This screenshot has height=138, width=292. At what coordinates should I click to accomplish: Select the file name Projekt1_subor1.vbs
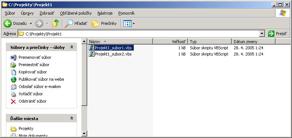113,48
